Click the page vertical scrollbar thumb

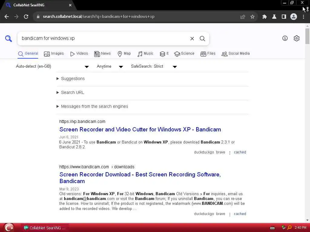click(307, 36)
